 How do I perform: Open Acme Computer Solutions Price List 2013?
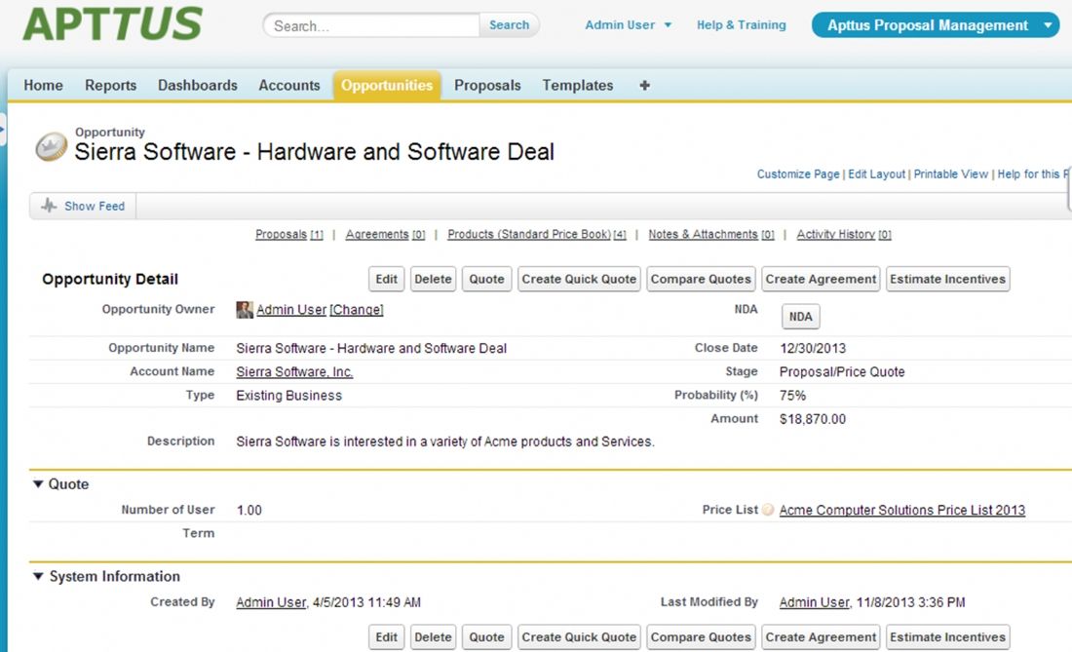[x=902, y=510]
